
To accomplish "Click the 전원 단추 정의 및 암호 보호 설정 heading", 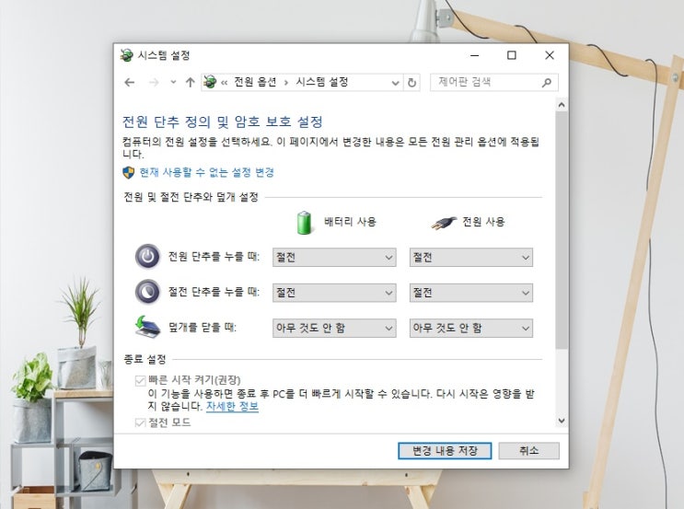I will [x=222, y=121].
